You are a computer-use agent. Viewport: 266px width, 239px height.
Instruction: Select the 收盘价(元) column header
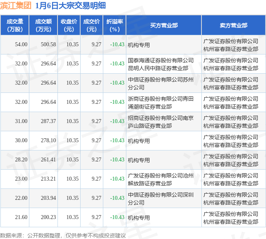[69, 25]
